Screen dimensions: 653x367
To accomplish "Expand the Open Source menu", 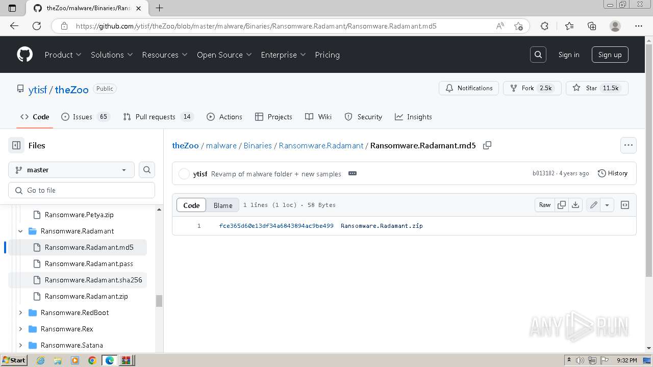I will 224,55.
